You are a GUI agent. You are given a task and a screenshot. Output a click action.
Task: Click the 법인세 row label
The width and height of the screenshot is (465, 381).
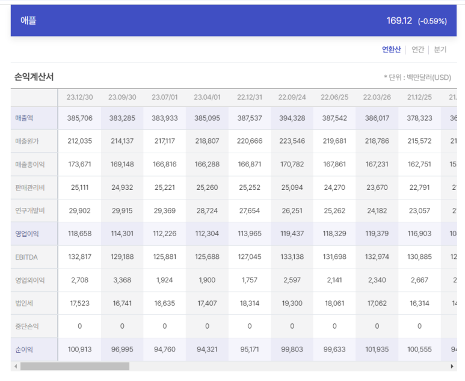(x=24, y=303)
